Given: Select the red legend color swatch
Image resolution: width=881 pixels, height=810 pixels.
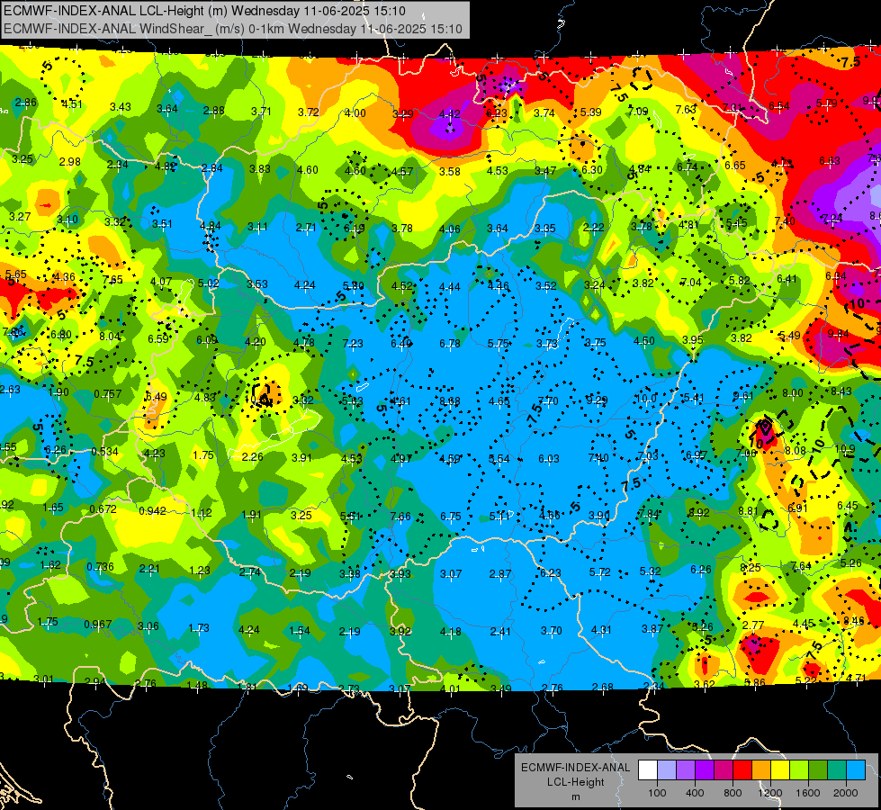Looking at the screenshot, I should [742, 770].
